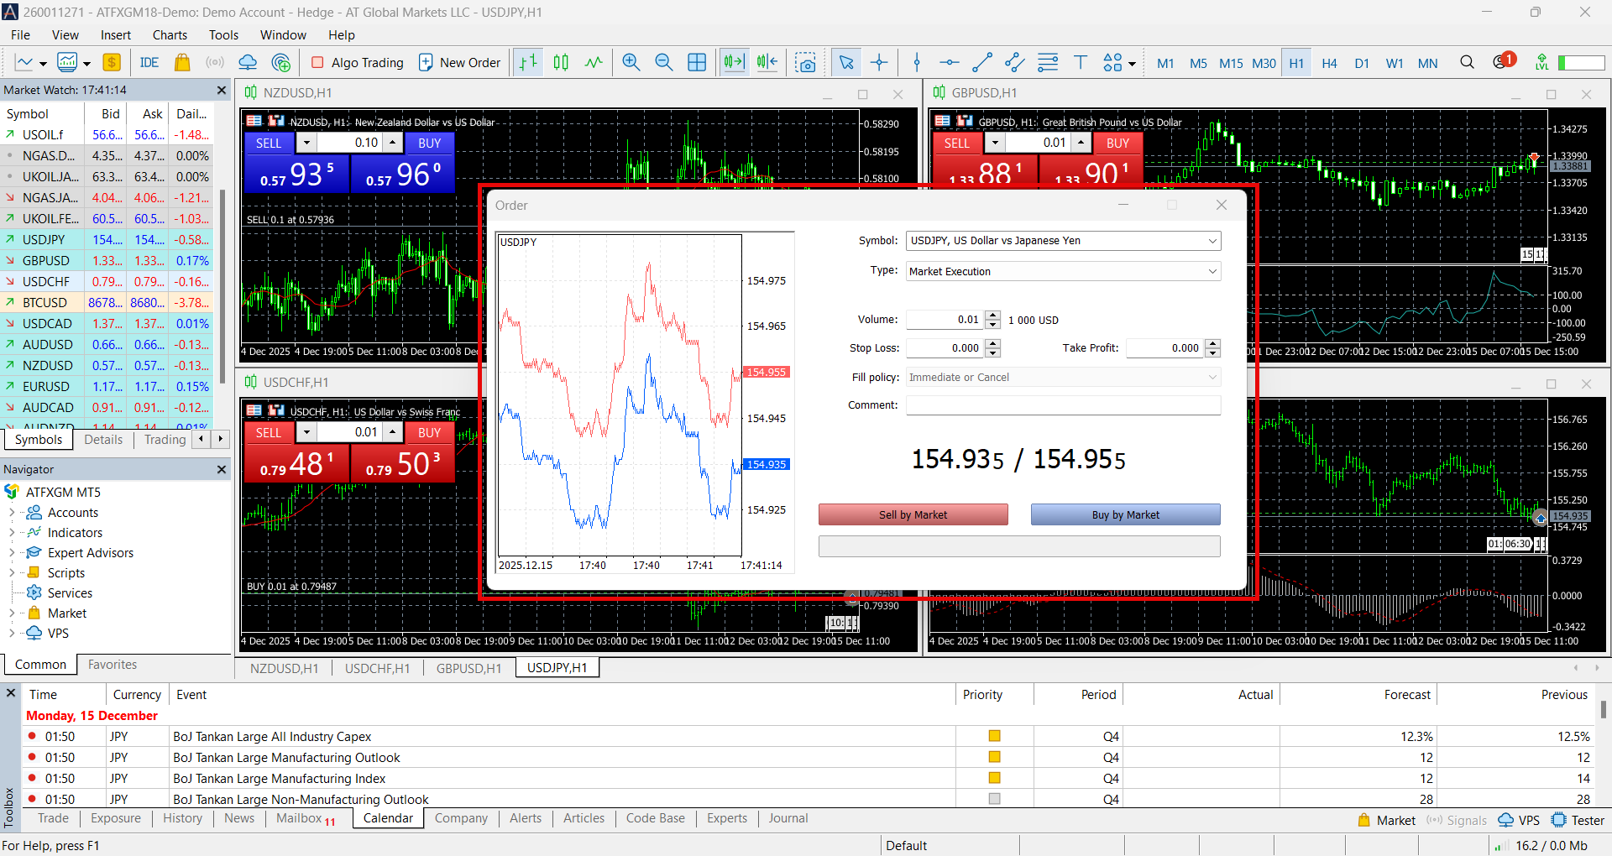This screenshot has width=1612, height=856.
Task: Select the horizontal line drawing tool
Action: [x=949, y=62]
